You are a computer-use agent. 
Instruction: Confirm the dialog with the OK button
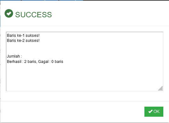point(154,112)
